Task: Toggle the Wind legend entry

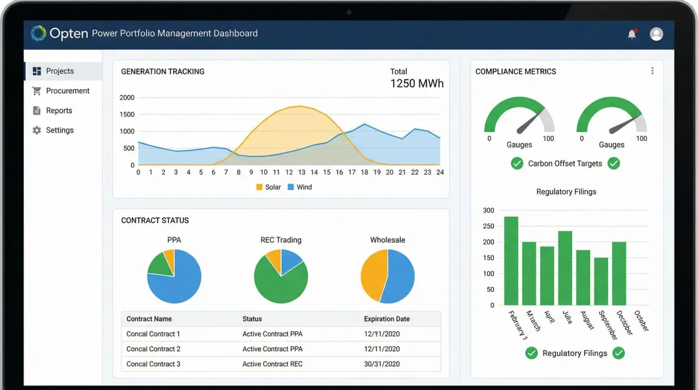Action: tap(300, 187)
